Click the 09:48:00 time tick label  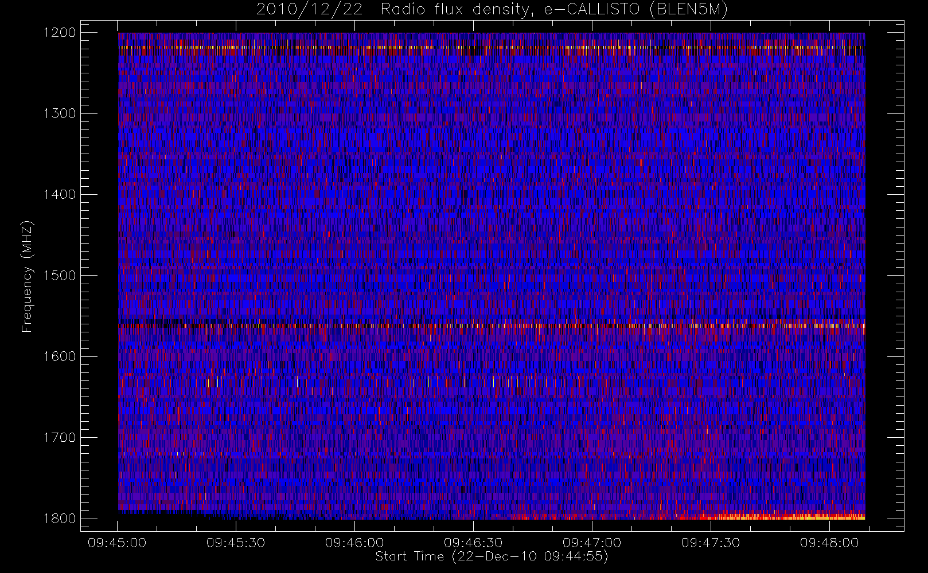click(x=829, y=543)
